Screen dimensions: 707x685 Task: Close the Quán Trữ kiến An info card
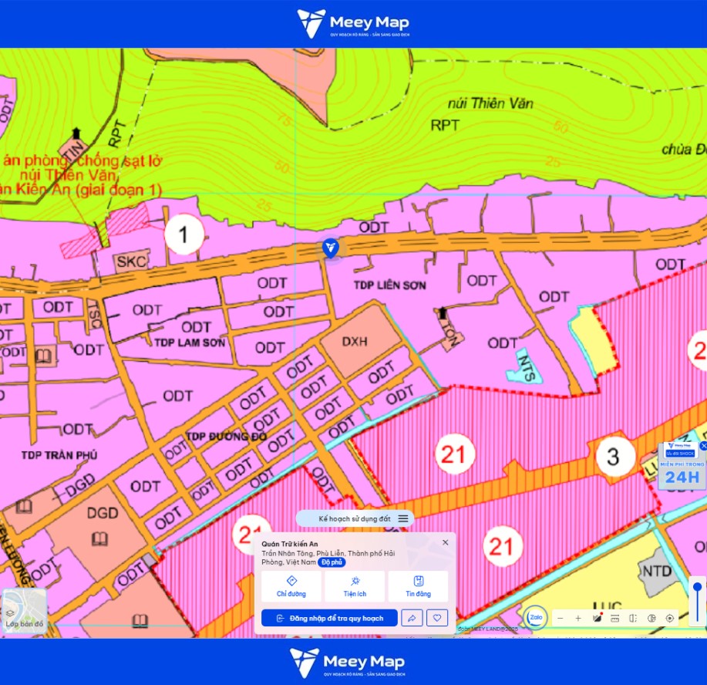pyautogui.click(x=446, y=542)
